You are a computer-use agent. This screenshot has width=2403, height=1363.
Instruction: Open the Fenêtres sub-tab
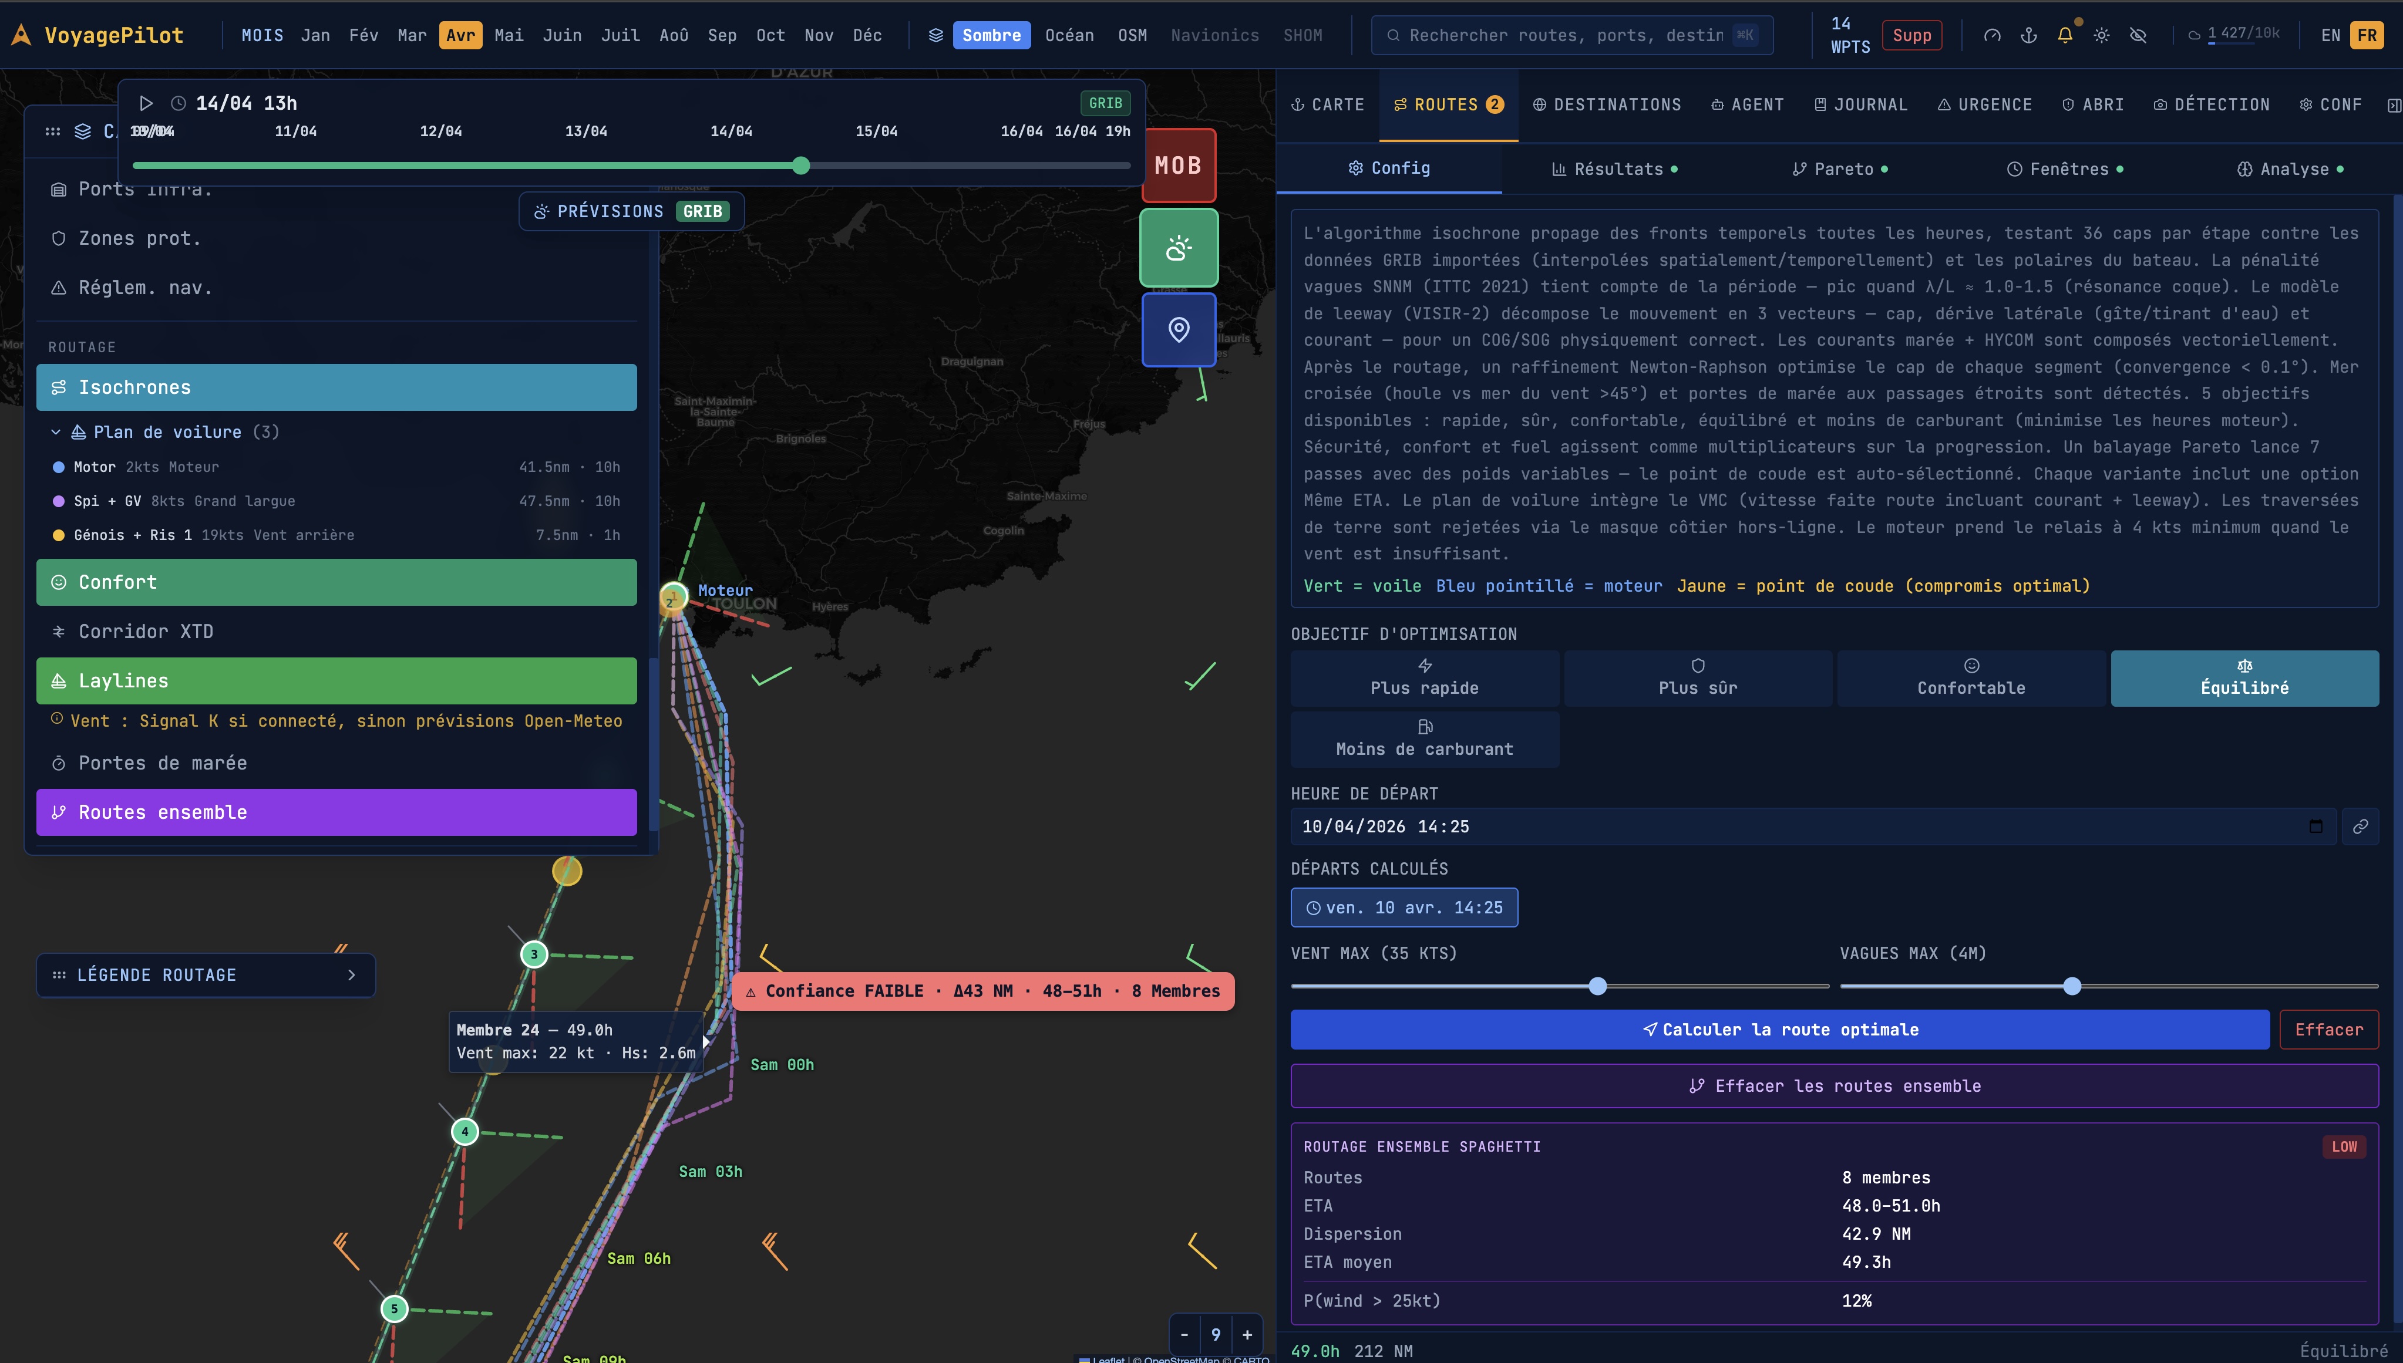pyautogui.click(x=2064, y=170)
